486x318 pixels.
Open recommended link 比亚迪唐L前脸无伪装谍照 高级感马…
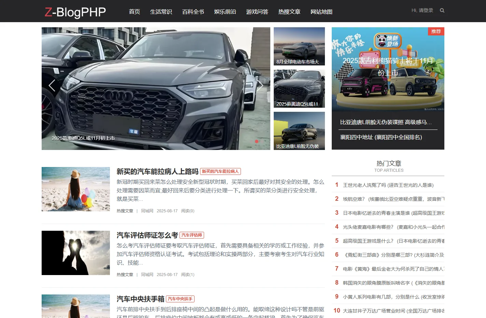point(386,122)
